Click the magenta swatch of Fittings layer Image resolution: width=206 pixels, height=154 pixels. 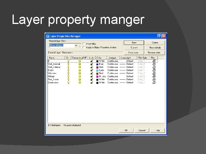pos(97,77)
